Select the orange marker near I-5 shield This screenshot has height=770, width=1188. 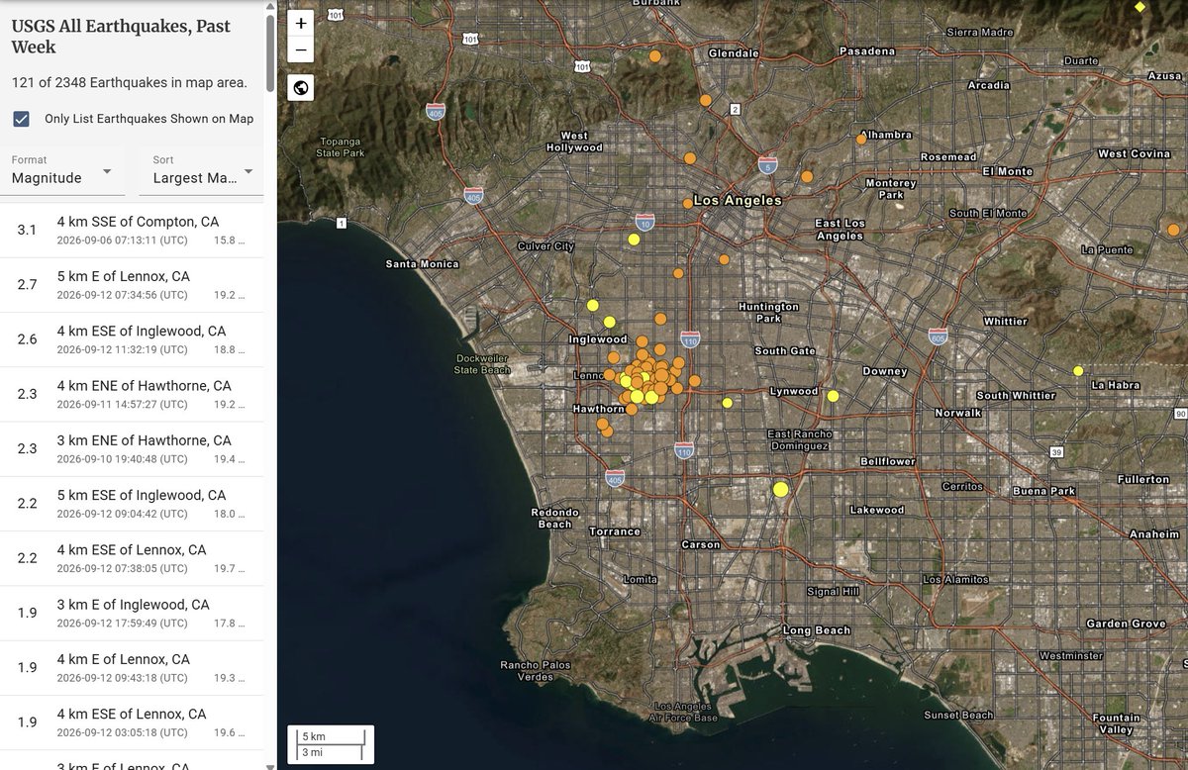(x=807, y=176)
